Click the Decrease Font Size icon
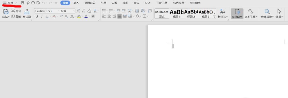288x98 pixels. click(x=83, y=11)
